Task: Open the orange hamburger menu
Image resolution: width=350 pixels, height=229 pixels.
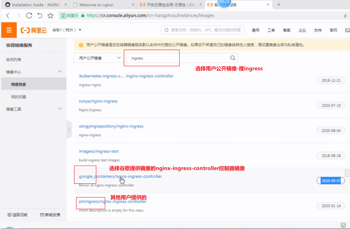Action: point(9,30)
